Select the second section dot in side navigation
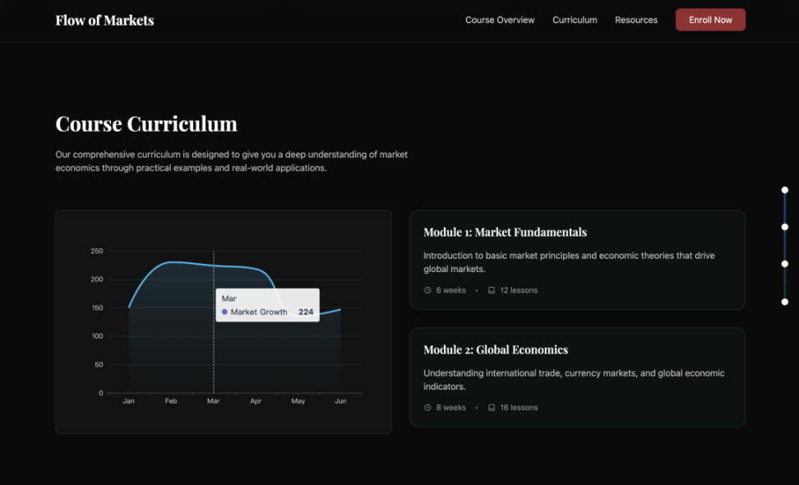Image resolution: width=799 pixels, height=485 pixels. point(785,227)
